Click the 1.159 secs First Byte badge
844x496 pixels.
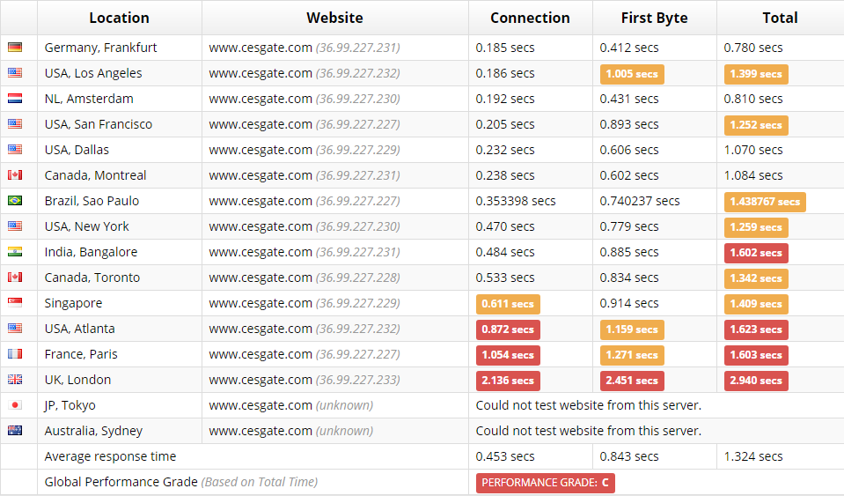coord(632,329)
